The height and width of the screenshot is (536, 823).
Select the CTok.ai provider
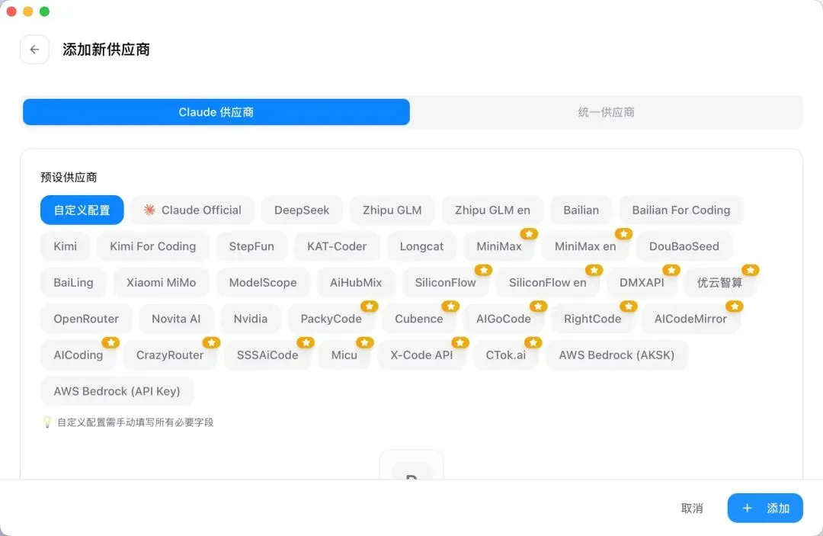(x=506, y=355)
